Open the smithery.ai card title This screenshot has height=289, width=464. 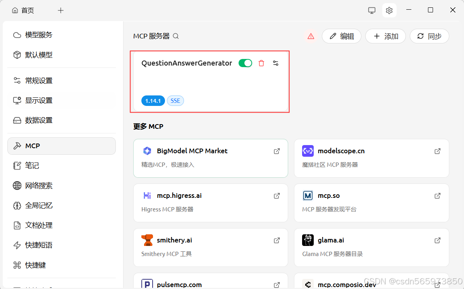pyautogui.click(x=174, y=240)
